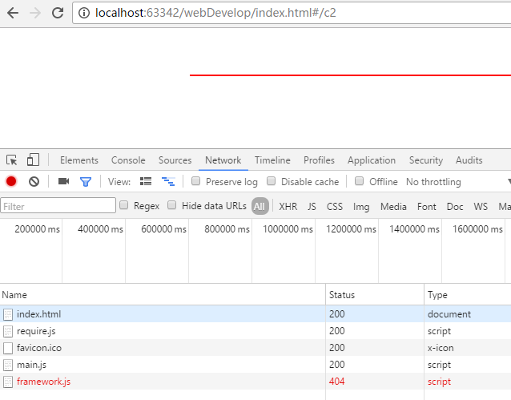Enable the Regex checkbox

pyautogui.click(x=124, y=205)
